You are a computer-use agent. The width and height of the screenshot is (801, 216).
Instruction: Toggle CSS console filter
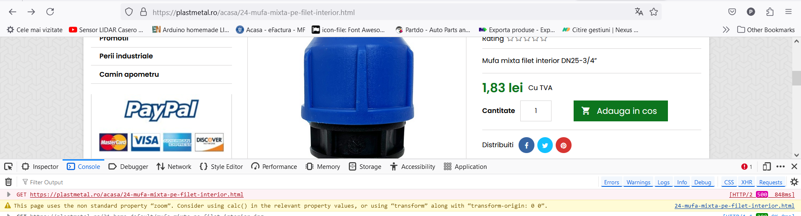click(x=729, y=182)
